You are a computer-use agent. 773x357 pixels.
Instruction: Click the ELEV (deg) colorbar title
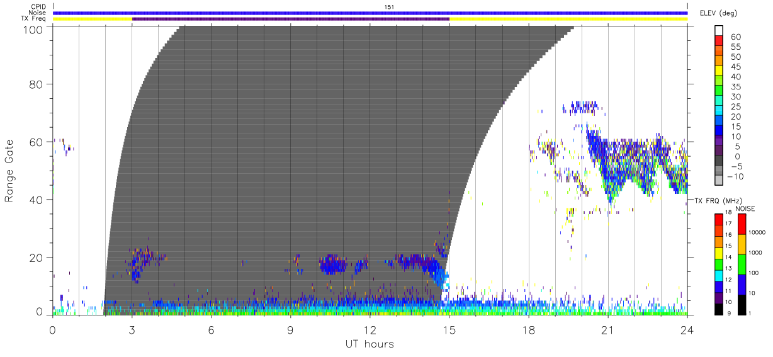719,13
